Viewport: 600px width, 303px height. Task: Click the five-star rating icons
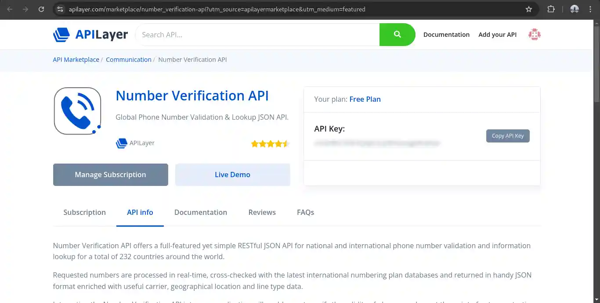click(270, 143)
